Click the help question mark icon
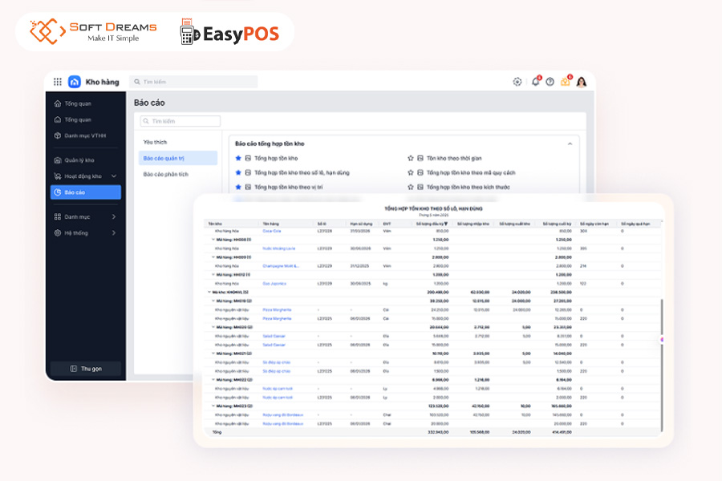 (550, 82)
